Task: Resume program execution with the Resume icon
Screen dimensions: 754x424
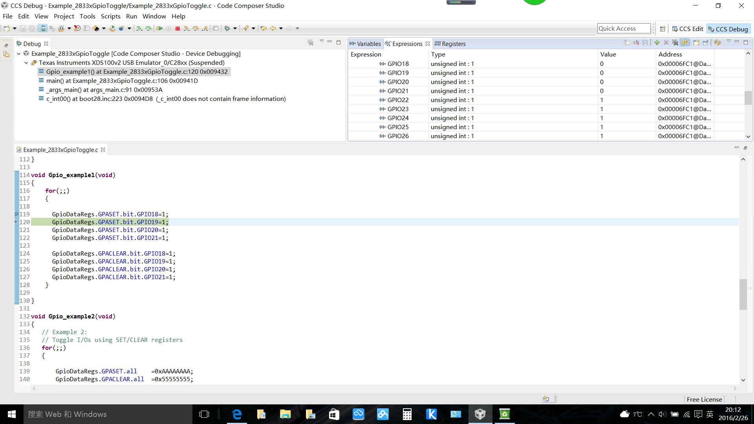Action: click(159, 28)
